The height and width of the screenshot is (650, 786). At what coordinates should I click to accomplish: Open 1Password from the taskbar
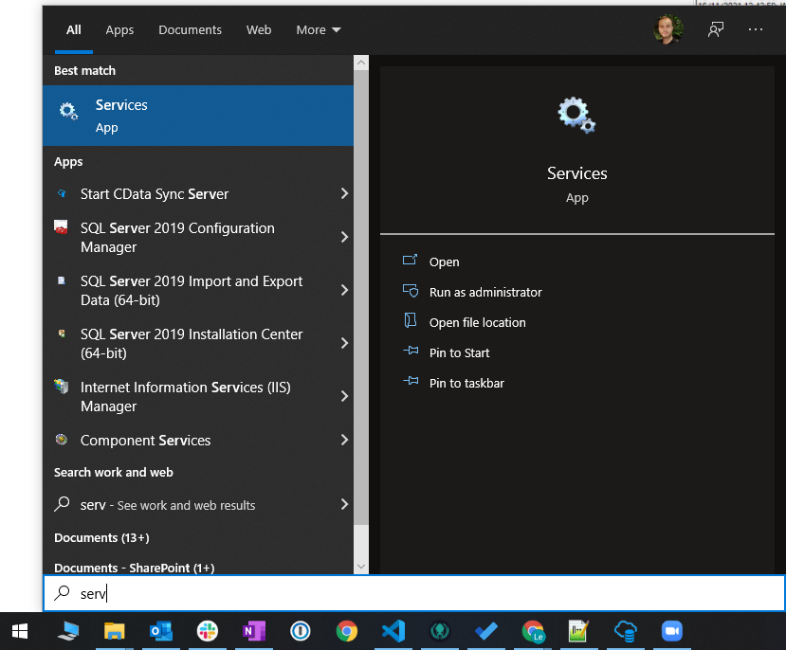click(301, 631)
